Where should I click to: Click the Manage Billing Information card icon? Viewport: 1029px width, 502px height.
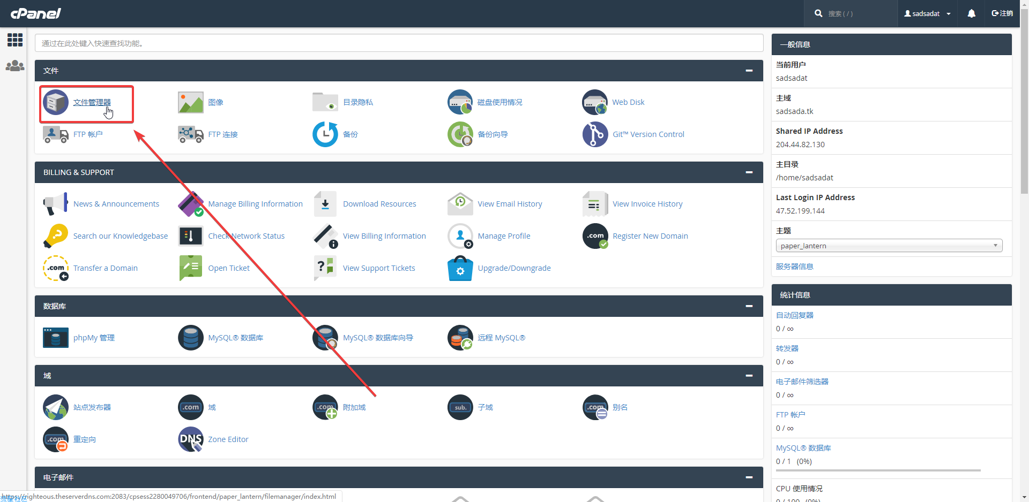click(191, 204)
